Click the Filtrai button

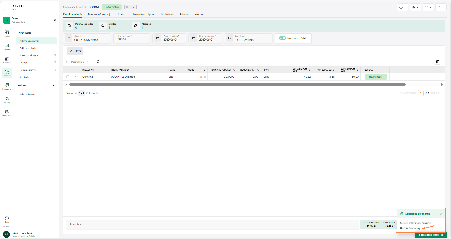[75, 51]
